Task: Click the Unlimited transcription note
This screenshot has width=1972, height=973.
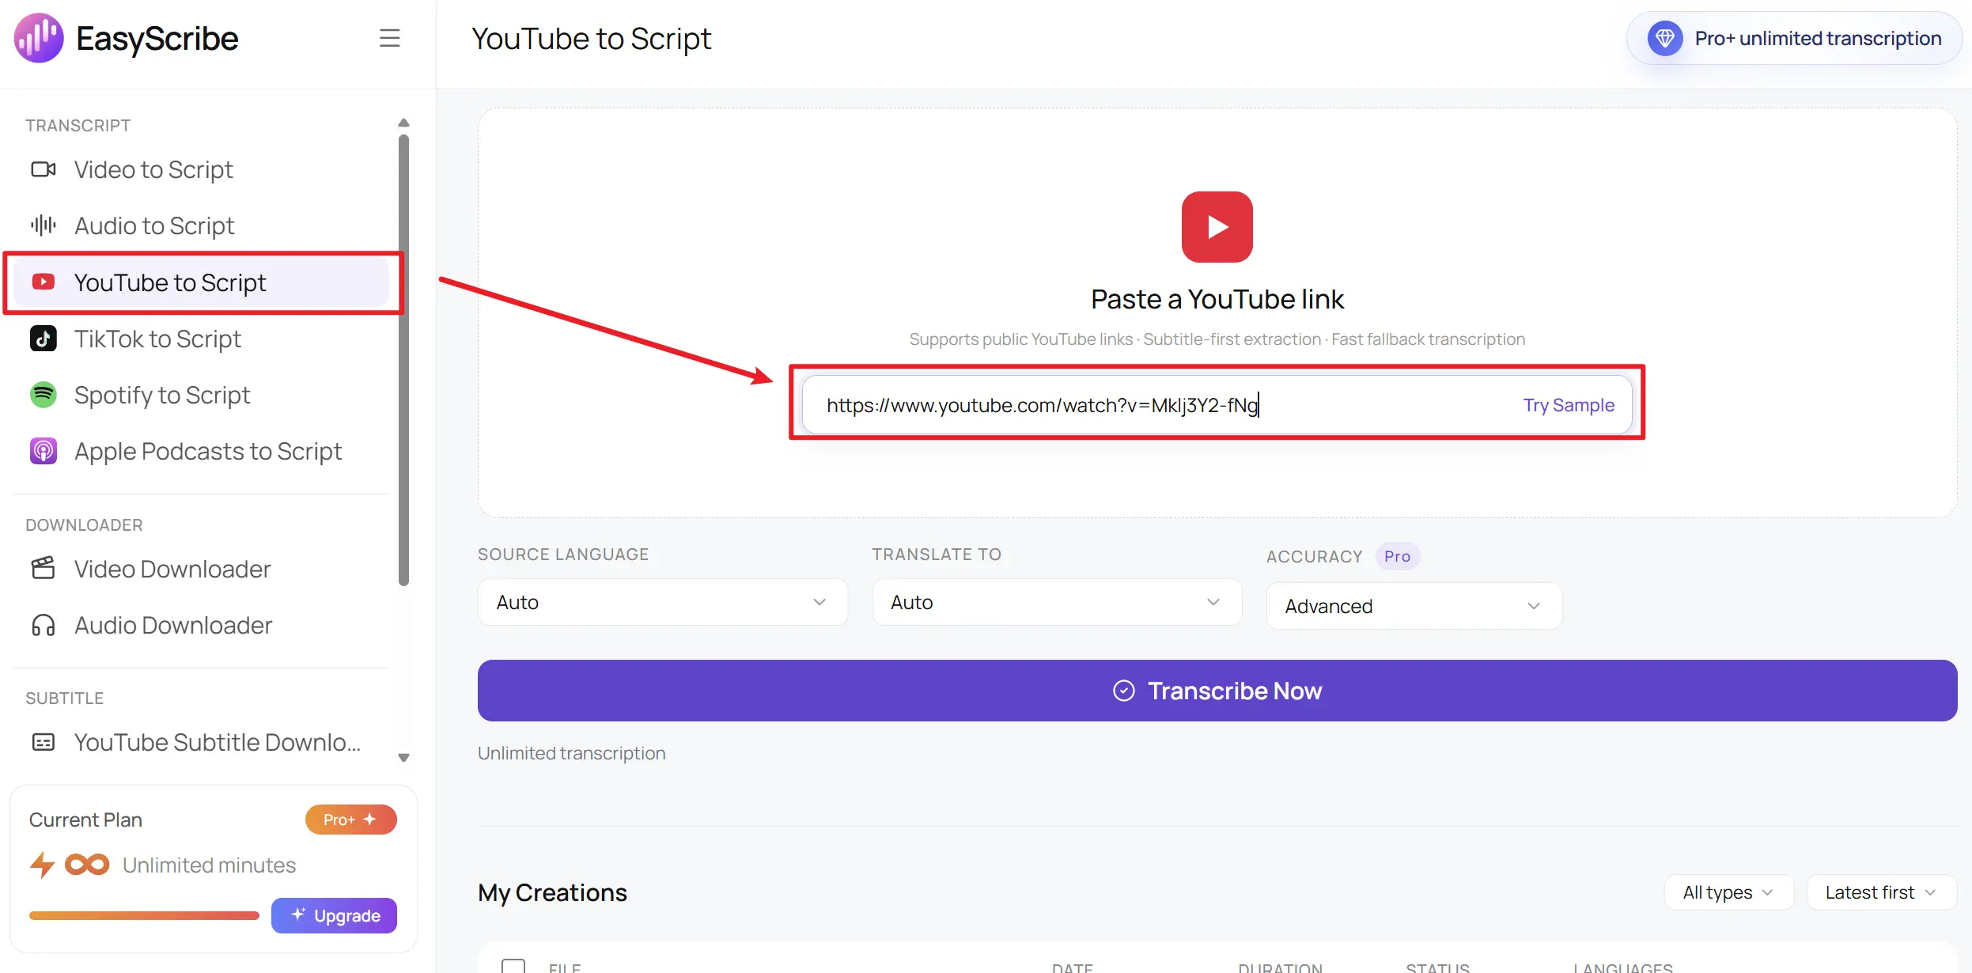Action: click(571, 753)
